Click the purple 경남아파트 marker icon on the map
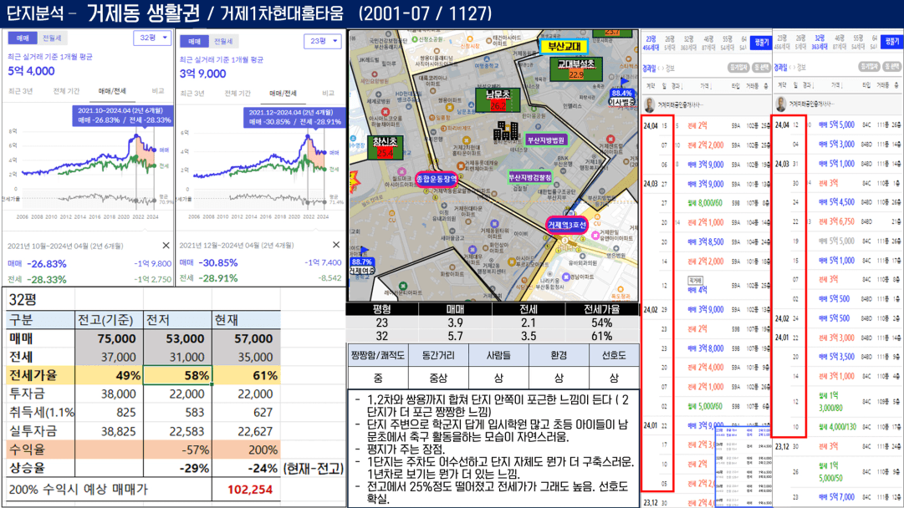The height and width of the screenshot is (508, 904). click(x=565, y=277)
